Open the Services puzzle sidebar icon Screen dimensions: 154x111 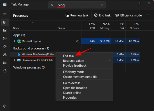tap(5, 71)
